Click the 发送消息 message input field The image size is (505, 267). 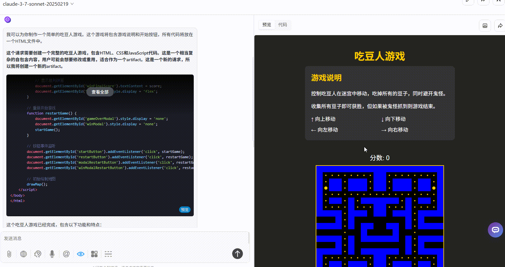[x=124, y=238]
